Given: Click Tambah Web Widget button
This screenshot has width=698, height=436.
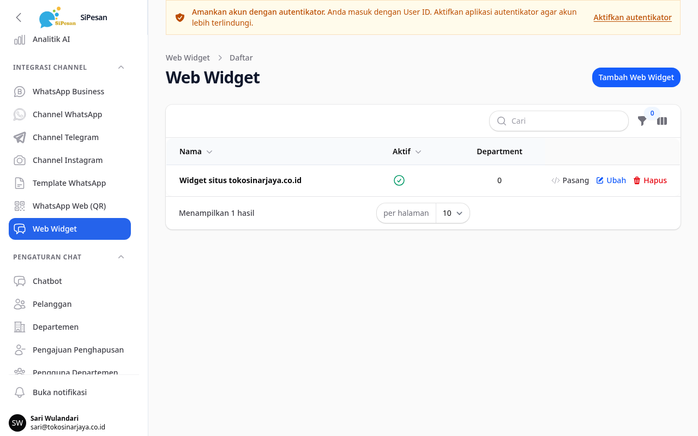Looking at the screenshot, I should 636,77.
